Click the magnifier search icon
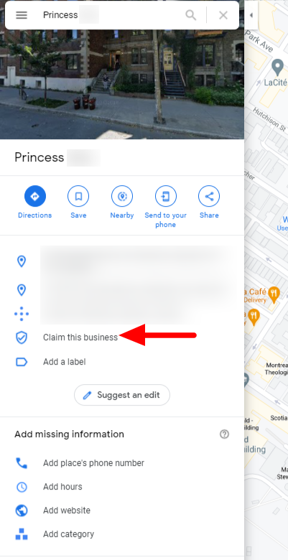Viewport: 288px width, 560px height. tap(191, 15)
